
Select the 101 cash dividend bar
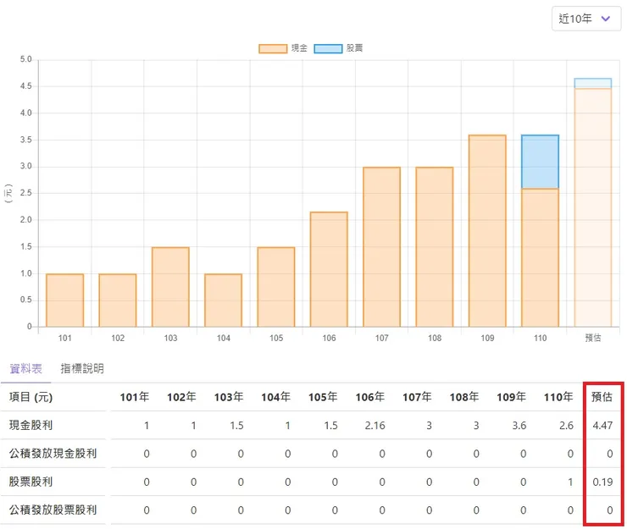[x=64, y=300]
